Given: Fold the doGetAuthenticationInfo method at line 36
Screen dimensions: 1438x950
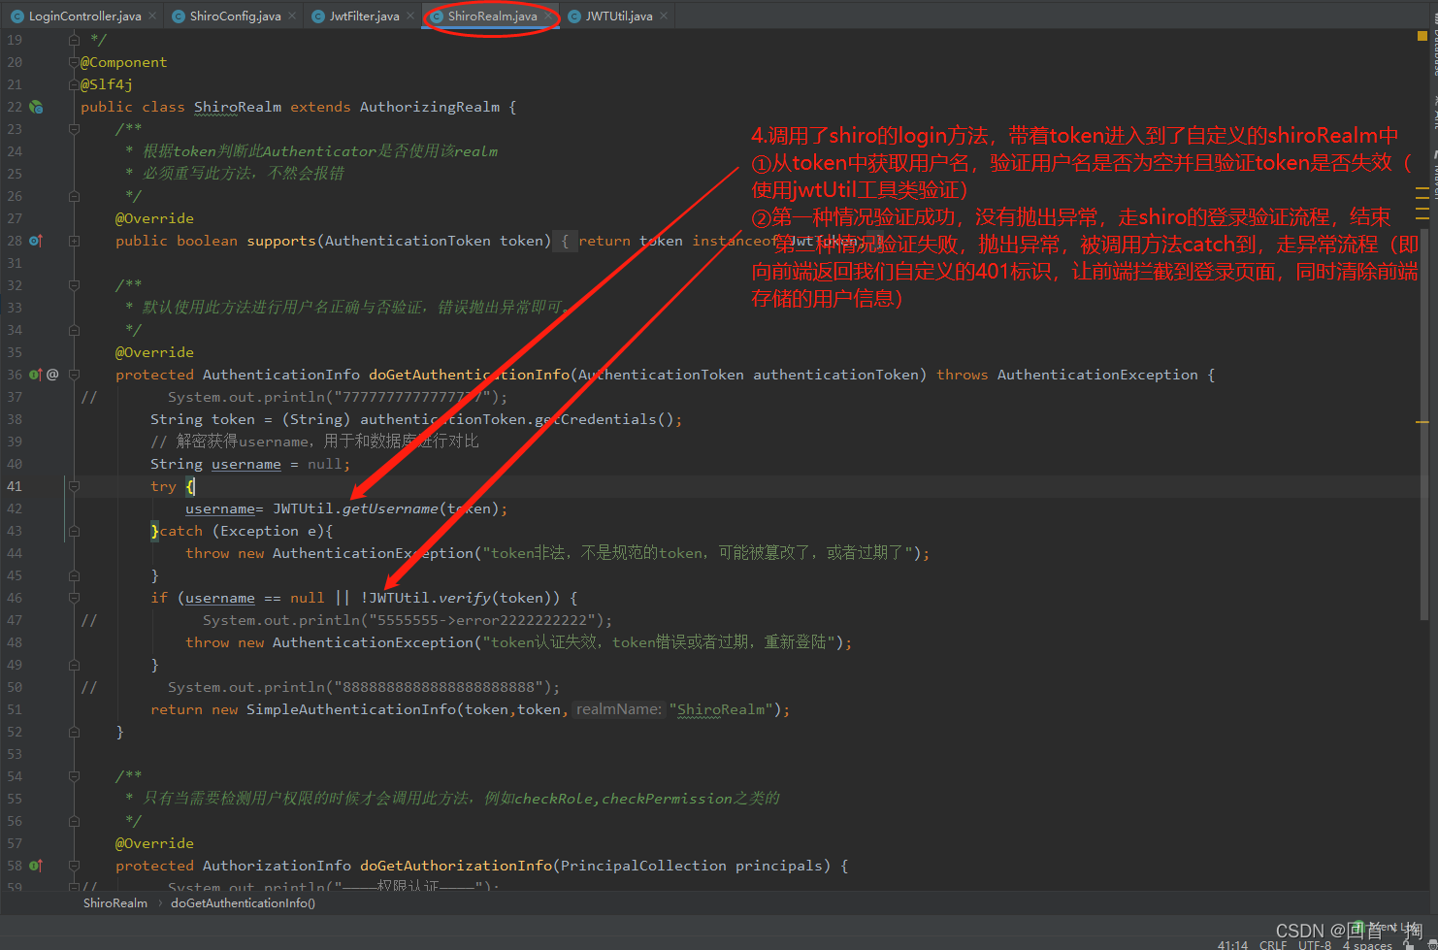Looking at the screenshot, I should point(74,375).
